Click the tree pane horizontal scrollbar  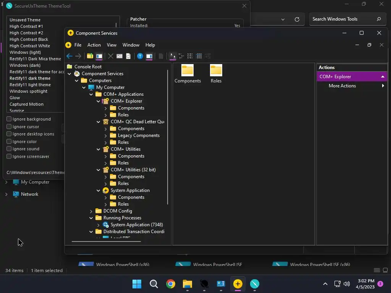(x=106, y=241)
